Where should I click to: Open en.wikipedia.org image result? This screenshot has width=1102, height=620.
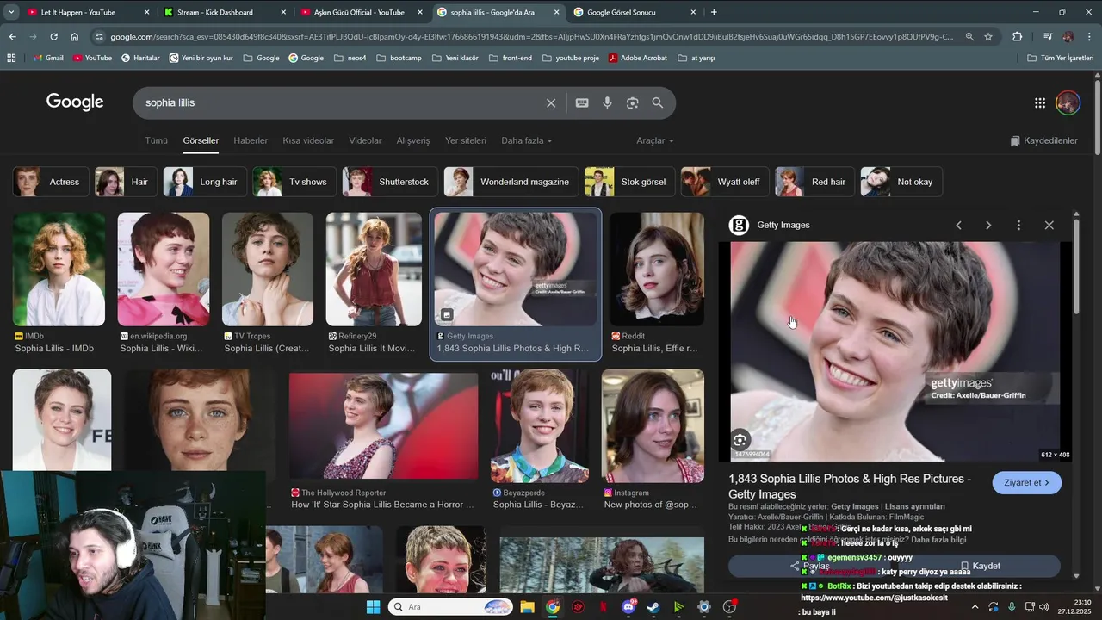(x=164, y=270)
